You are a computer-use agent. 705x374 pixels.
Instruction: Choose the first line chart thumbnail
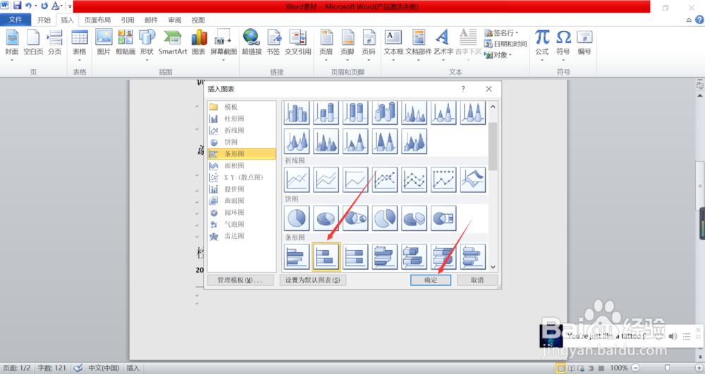pos(297,180)
